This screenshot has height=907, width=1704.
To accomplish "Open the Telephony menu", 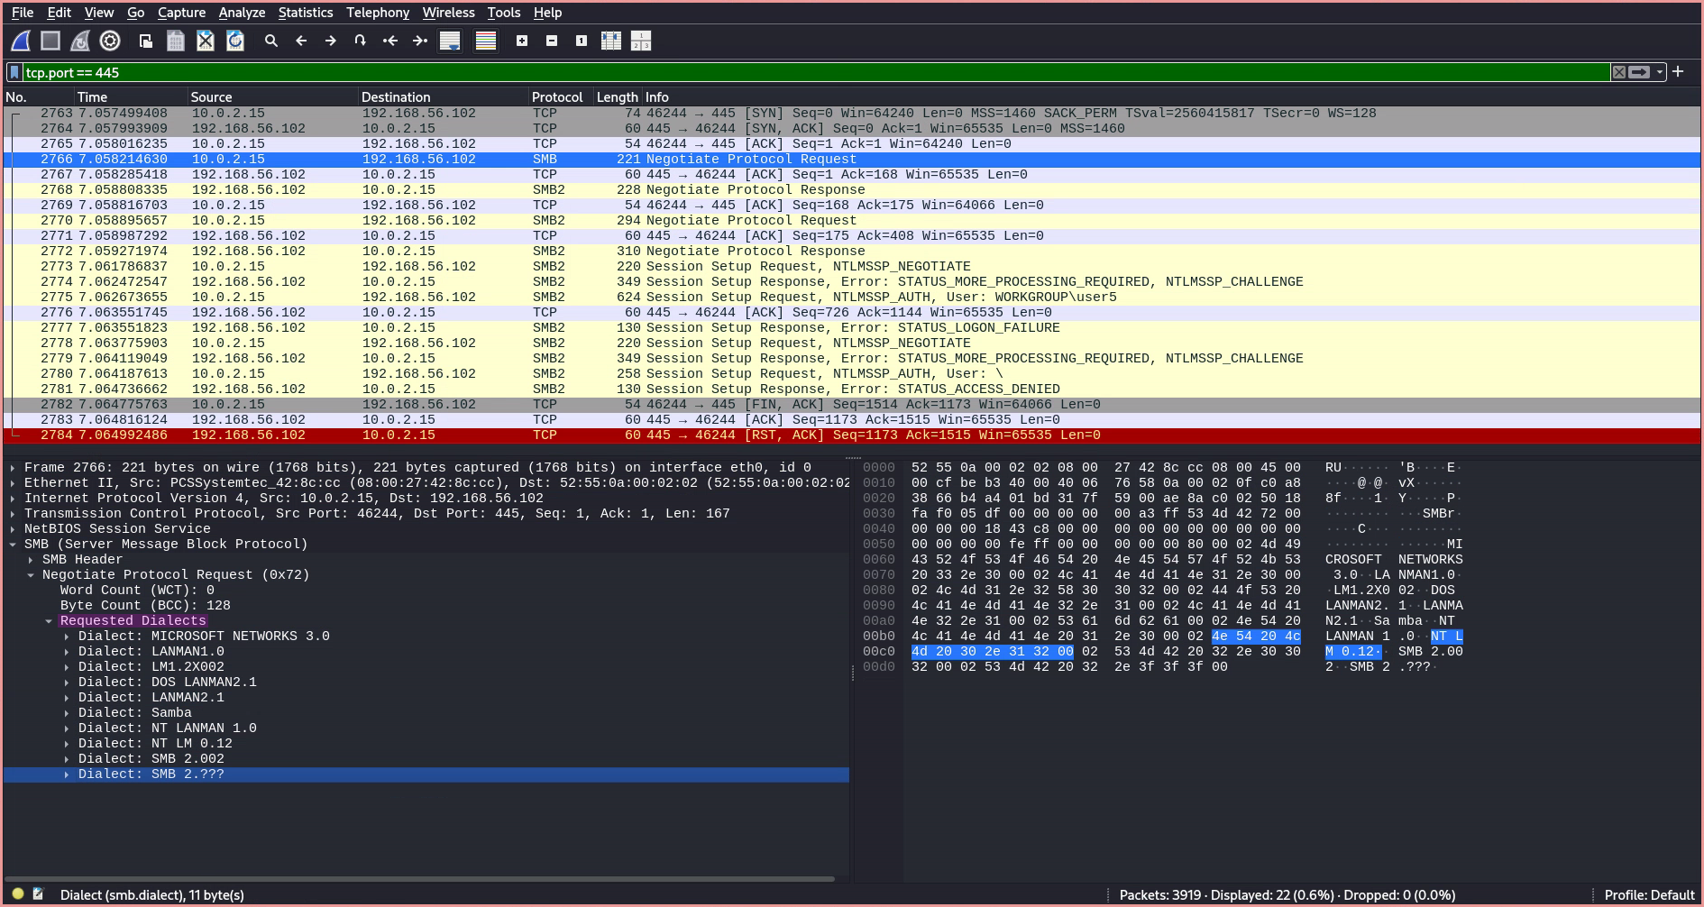I will tap(378, 13).
